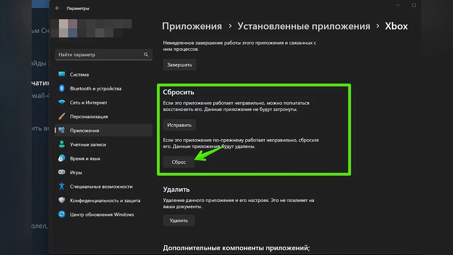This screenshot has width=453, height=255.
Task: Click the shield icon for Конфиденциальность и защита
Action: [62, 200]
